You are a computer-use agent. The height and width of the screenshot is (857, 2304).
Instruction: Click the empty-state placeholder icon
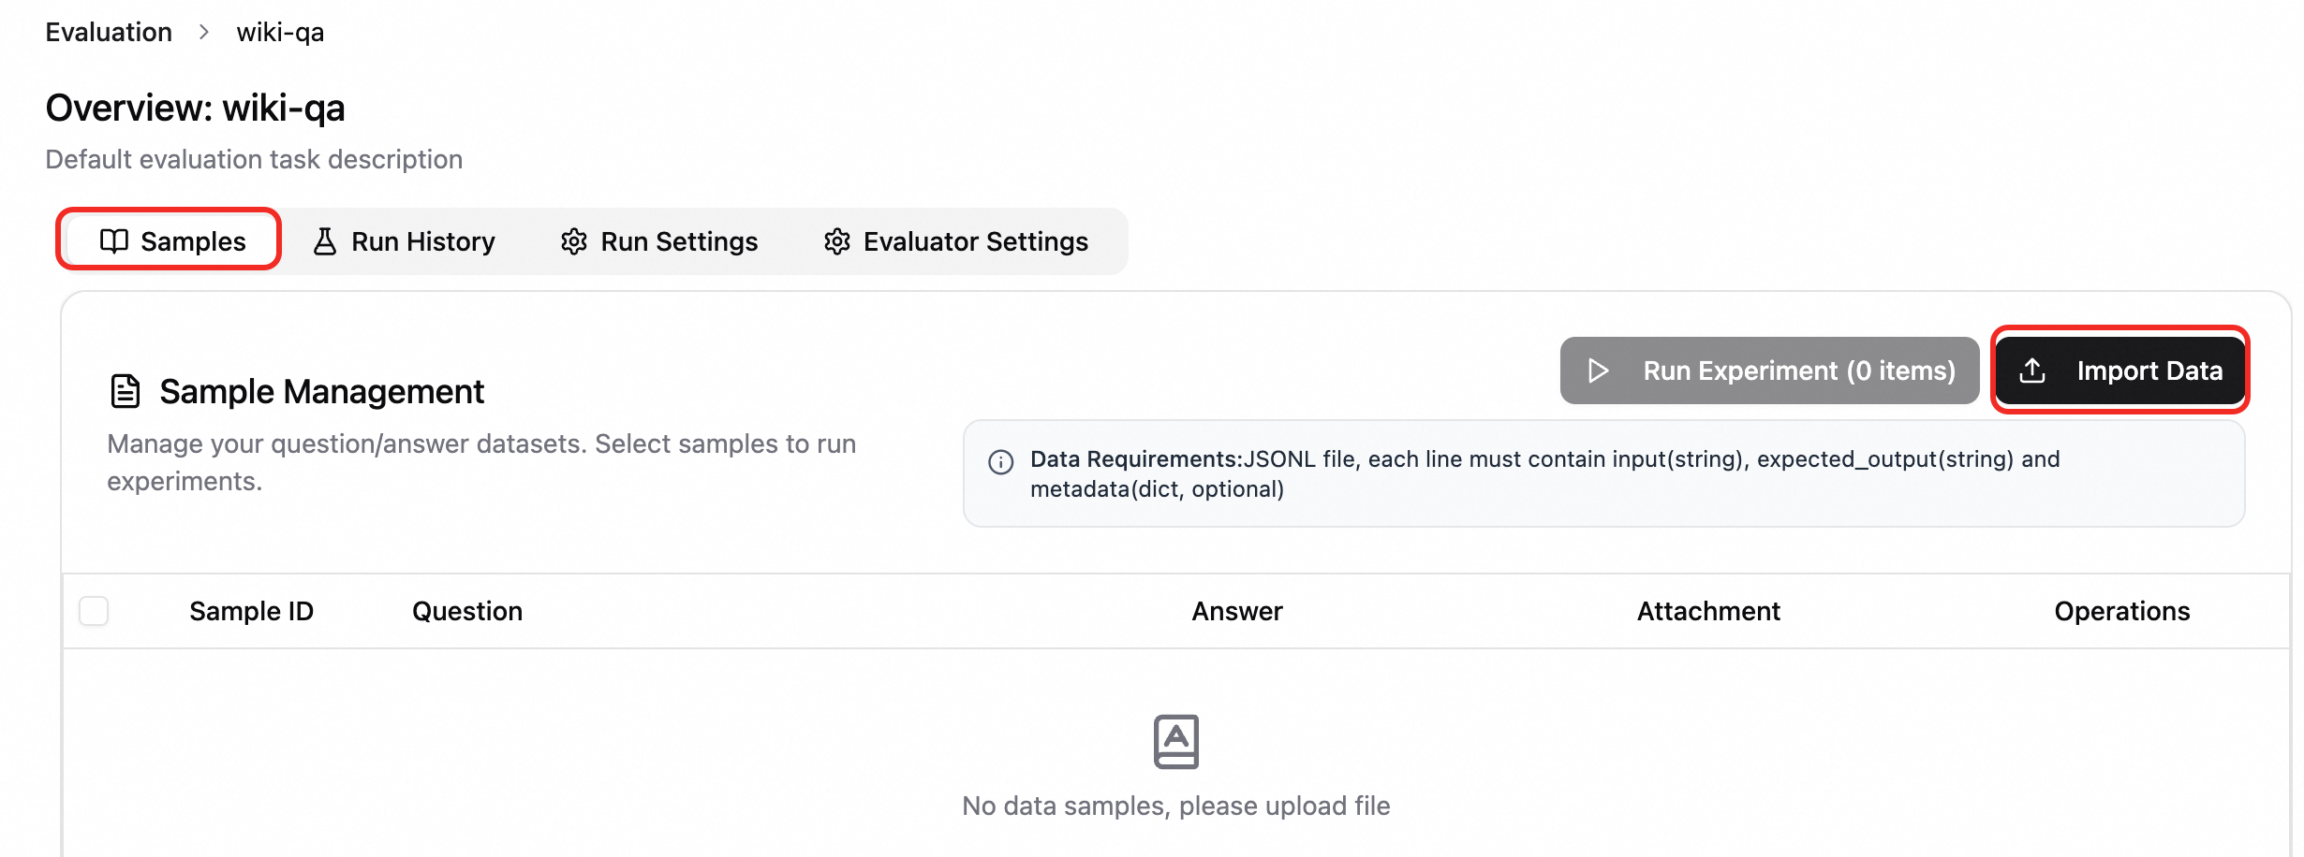click(x=1175, y=741)
